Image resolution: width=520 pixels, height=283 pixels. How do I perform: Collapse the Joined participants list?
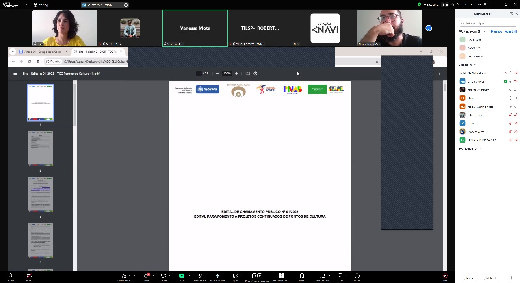pos(475,65)
